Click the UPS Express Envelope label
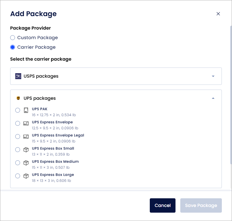 pyautogui.click(x=52, y=122)
